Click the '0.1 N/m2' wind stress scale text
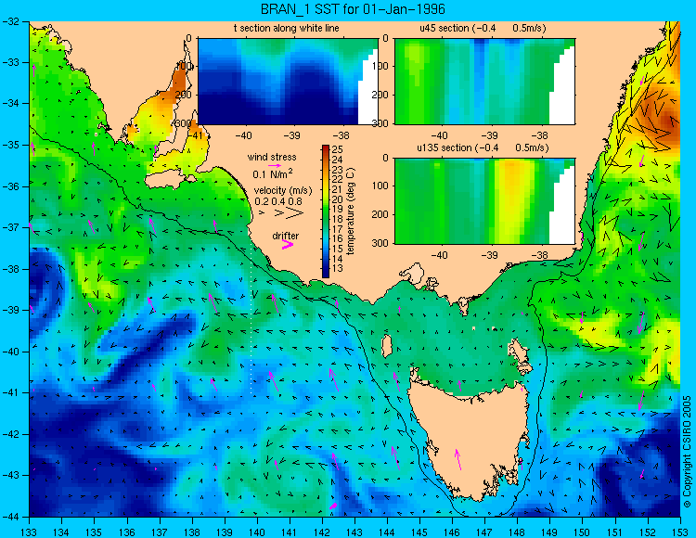 (273, 173)
